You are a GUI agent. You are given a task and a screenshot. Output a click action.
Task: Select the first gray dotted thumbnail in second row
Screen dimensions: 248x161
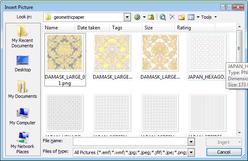65,113
